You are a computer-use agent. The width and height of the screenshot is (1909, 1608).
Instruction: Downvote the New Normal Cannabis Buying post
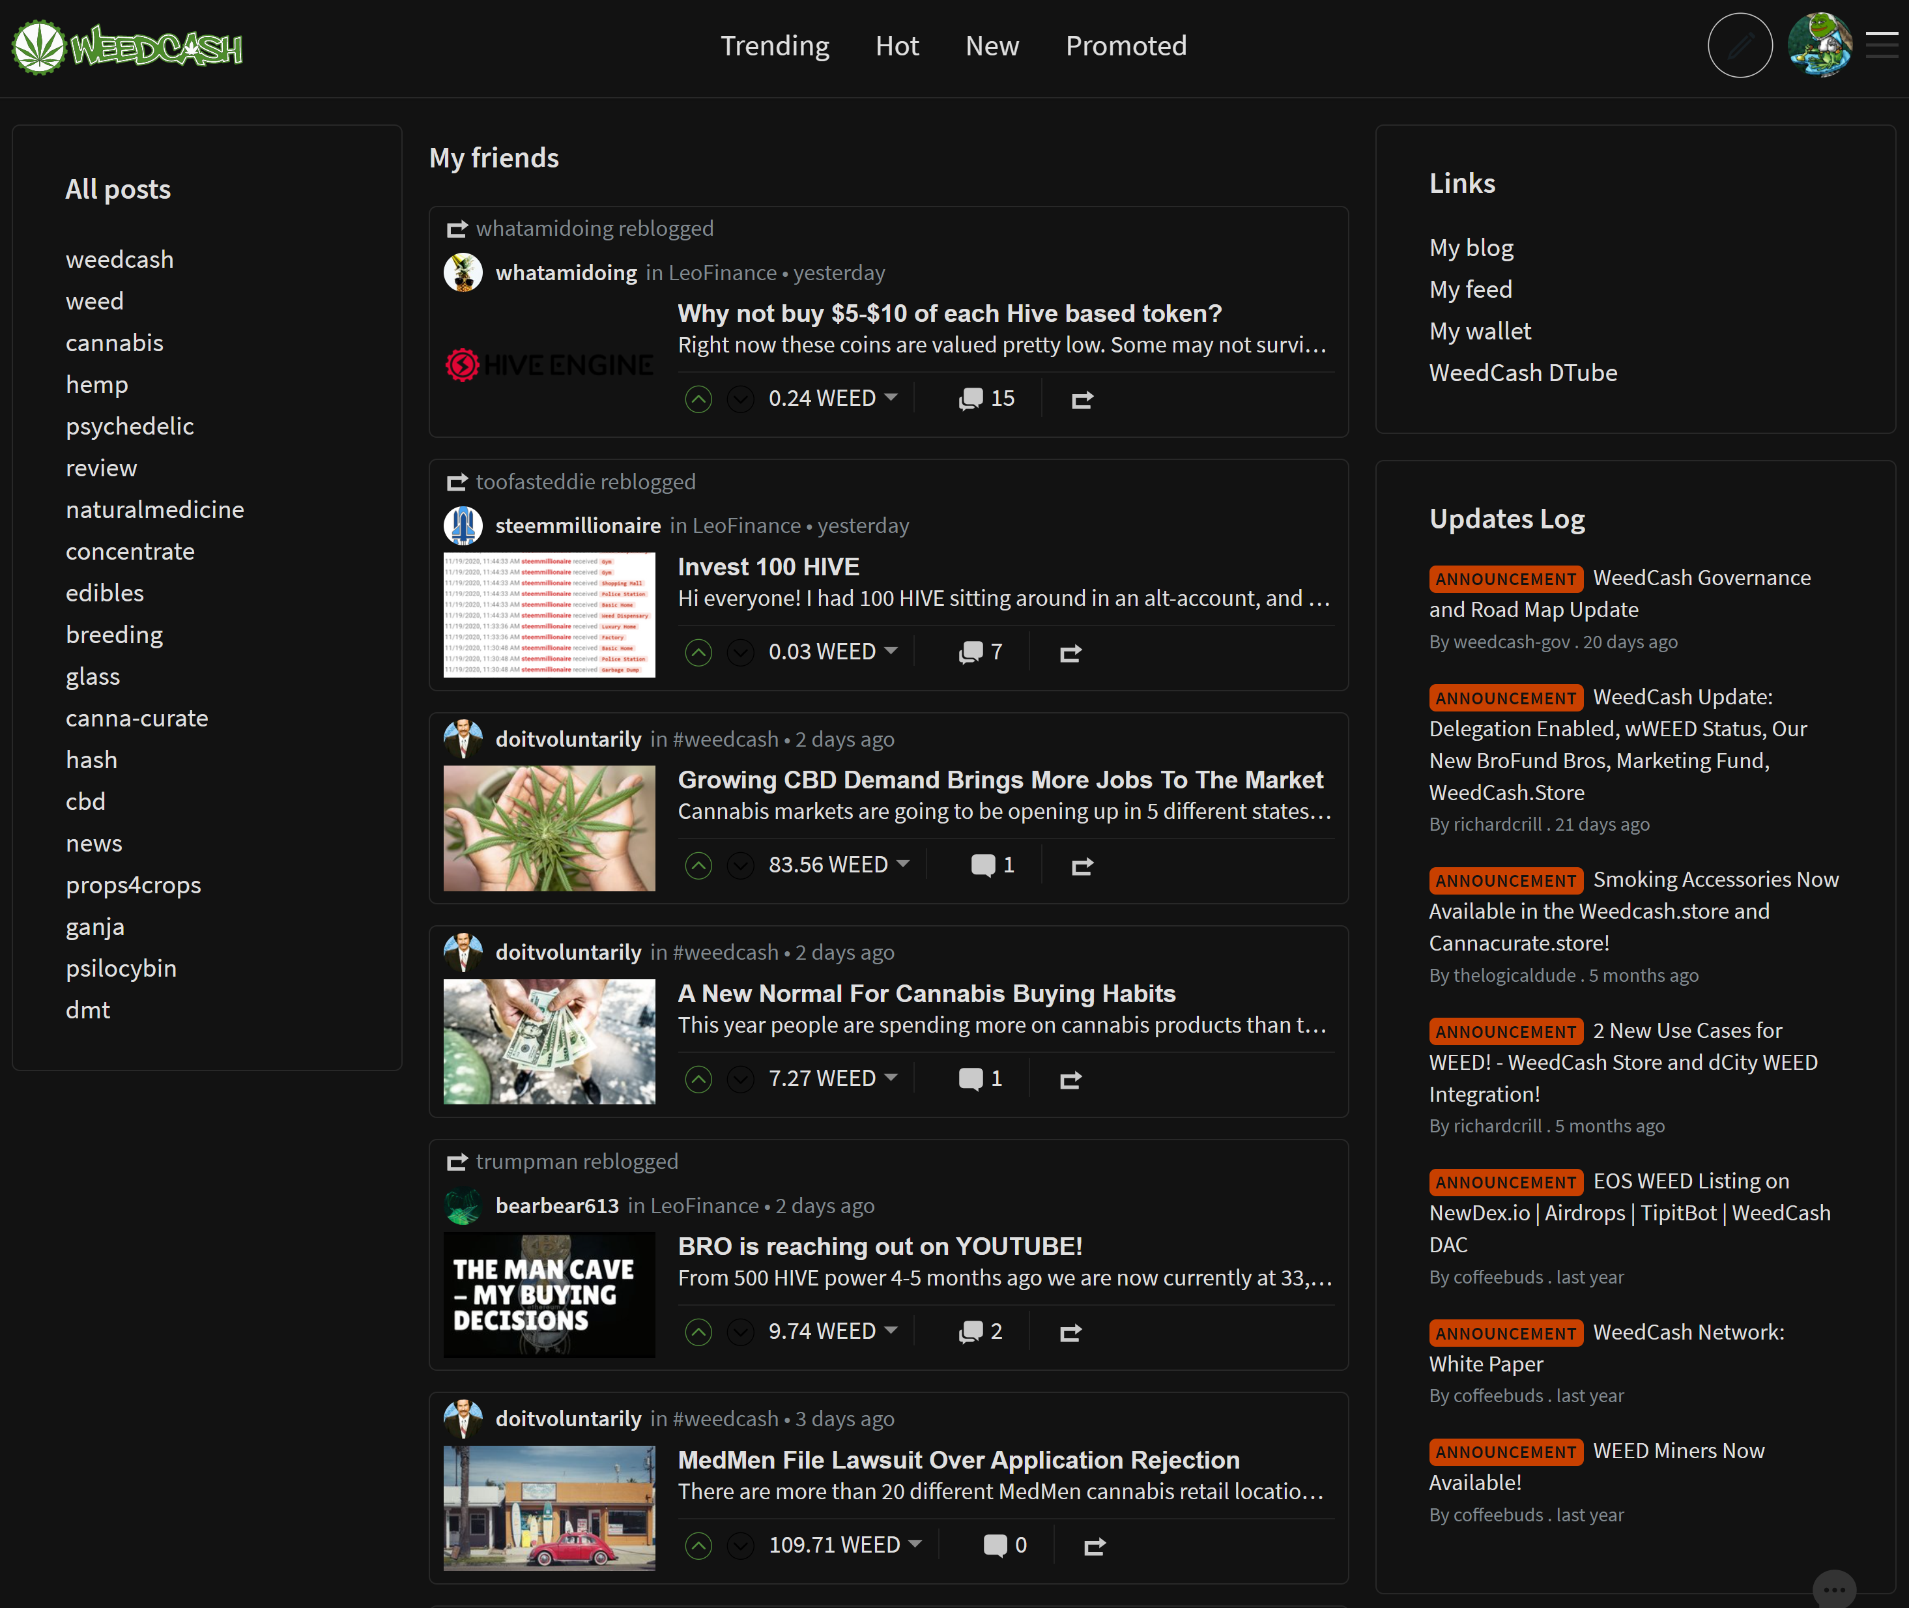click(740, 1080)
